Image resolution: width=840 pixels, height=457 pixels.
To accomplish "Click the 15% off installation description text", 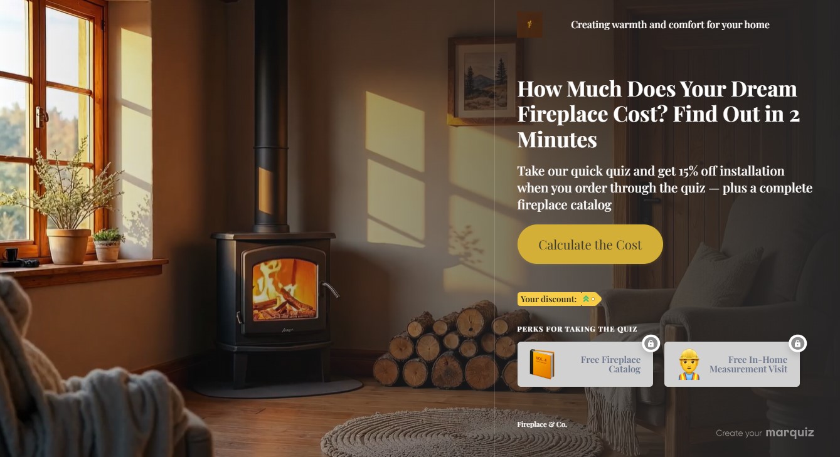I will point(664,188).
